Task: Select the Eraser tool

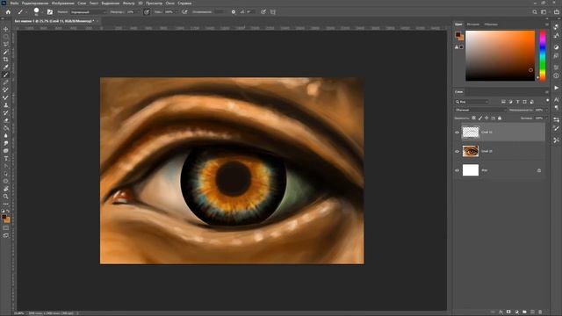Action: [x=6, y=120]
